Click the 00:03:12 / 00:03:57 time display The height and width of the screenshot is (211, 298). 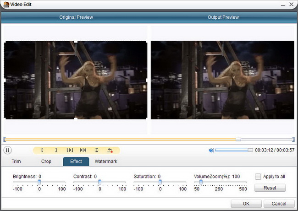(275, 150)
